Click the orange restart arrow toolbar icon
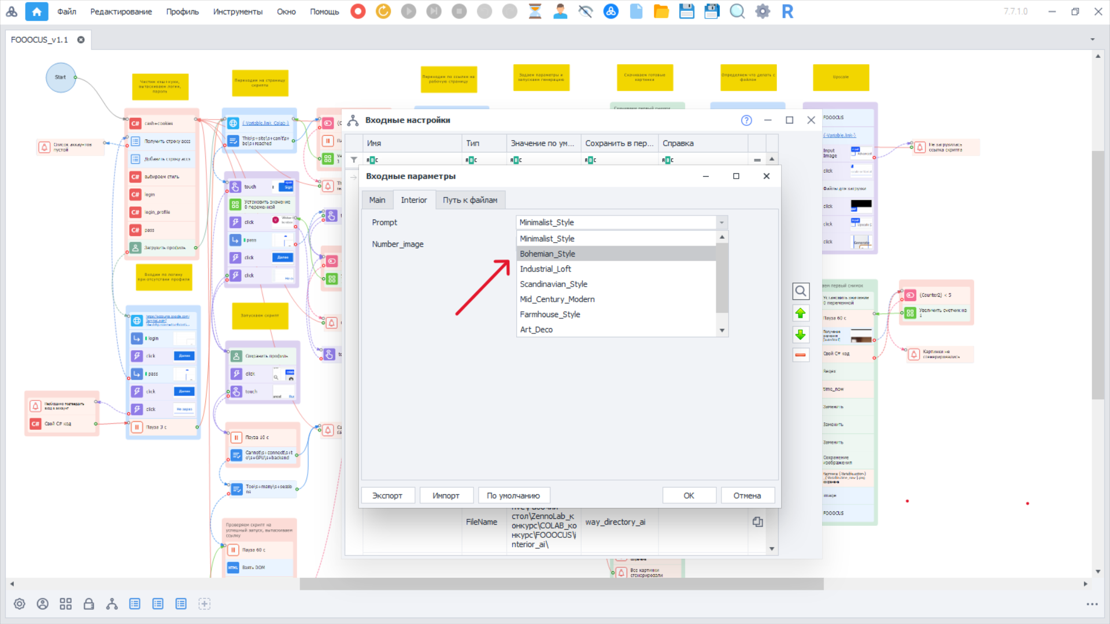The width and height of the screenshot is (1110, 624). tap(383, 12)
